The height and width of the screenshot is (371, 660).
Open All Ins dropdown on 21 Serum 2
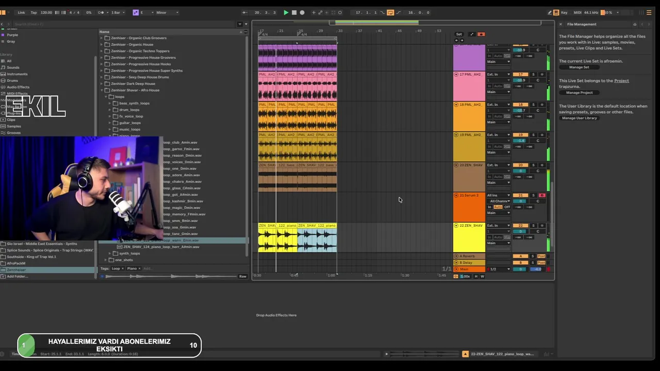pyautogui.click(x=499, y=196)
